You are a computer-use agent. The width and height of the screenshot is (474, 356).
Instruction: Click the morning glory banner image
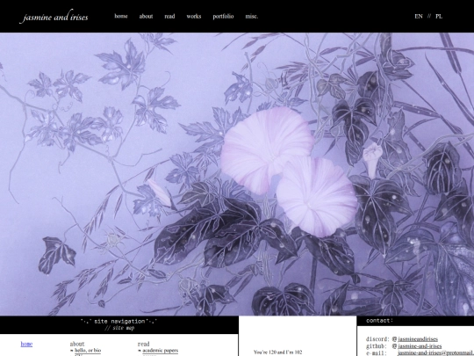pyautogui.click(x=237, y=174)
